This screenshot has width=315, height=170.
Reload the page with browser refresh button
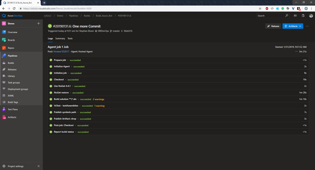tap(14, 8)
